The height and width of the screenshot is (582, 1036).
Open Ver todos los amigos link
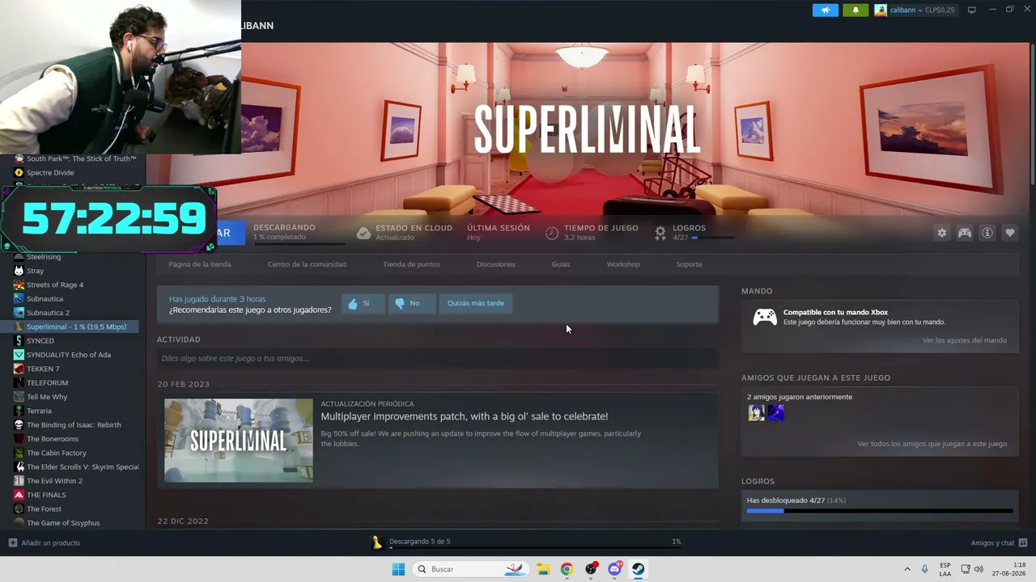point(932,444)
